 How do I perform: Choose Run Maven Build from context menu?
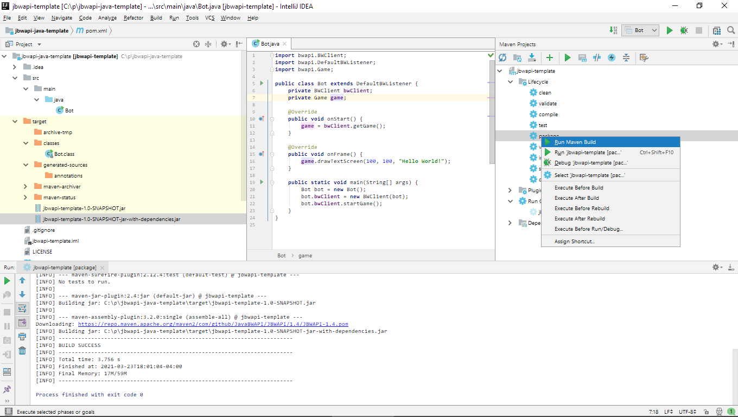575,142
